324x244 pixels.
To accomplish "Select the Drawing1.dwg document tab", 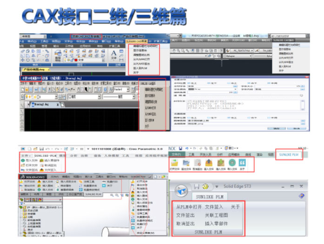I will coord(40,105).
